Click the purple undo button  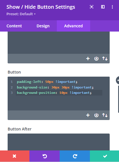click(x=44, y=156)
